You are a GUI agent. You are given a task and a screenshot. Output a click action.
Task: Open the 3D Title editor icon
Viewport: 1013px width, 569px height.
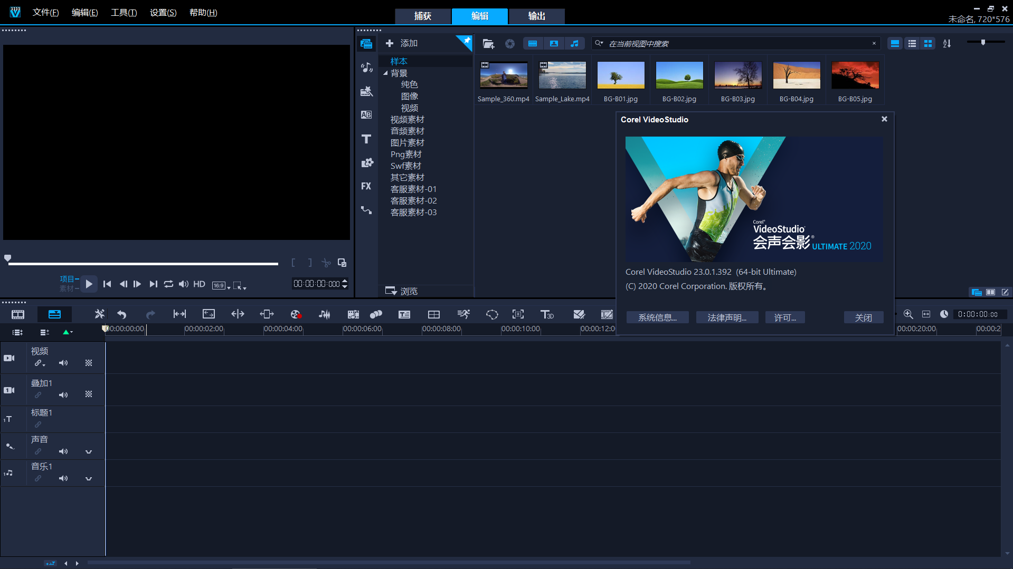547,314
